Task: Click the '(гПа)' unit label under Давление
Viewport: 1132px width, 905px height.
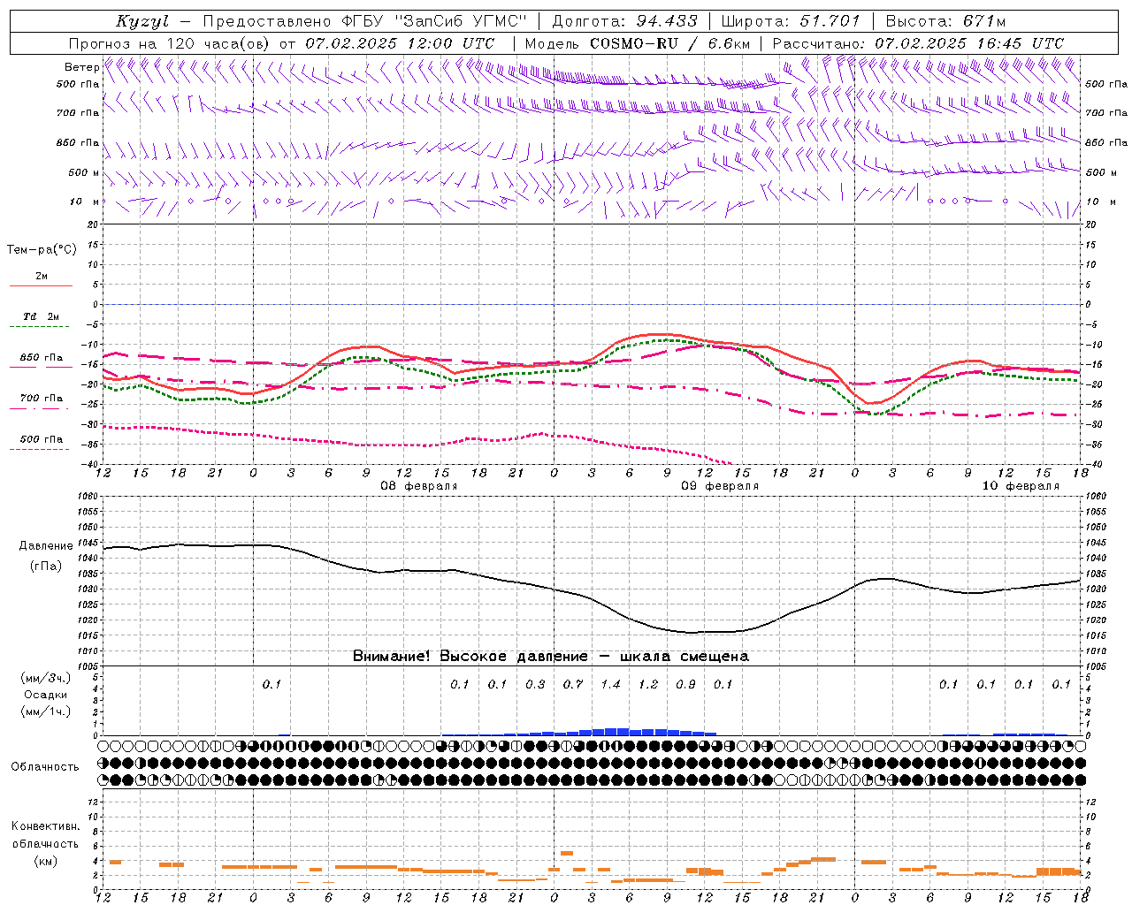Action: pyautogui.click(x=46, y=566)
